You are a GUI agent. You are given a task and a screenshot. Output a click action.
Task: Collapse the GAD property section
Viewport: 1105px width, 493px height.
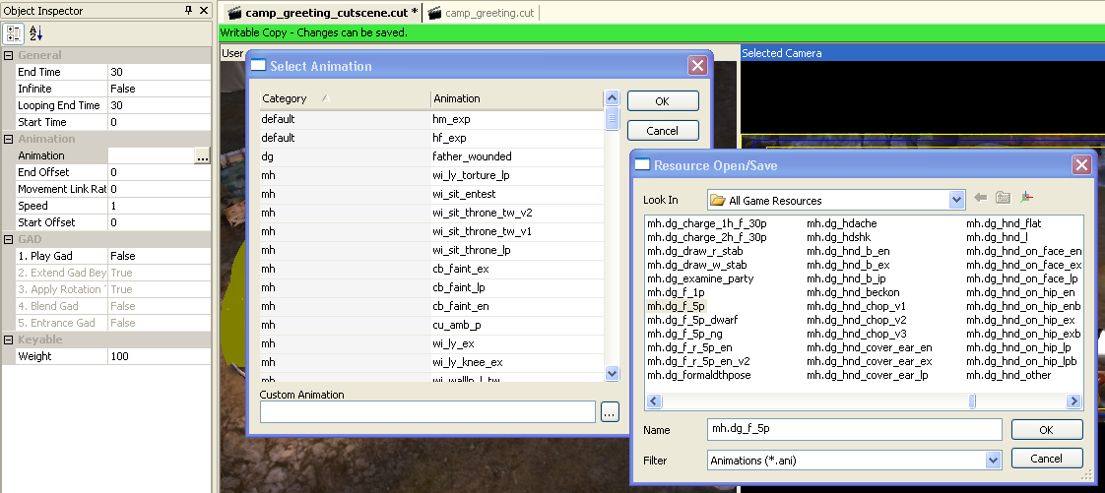click(8, 239)
